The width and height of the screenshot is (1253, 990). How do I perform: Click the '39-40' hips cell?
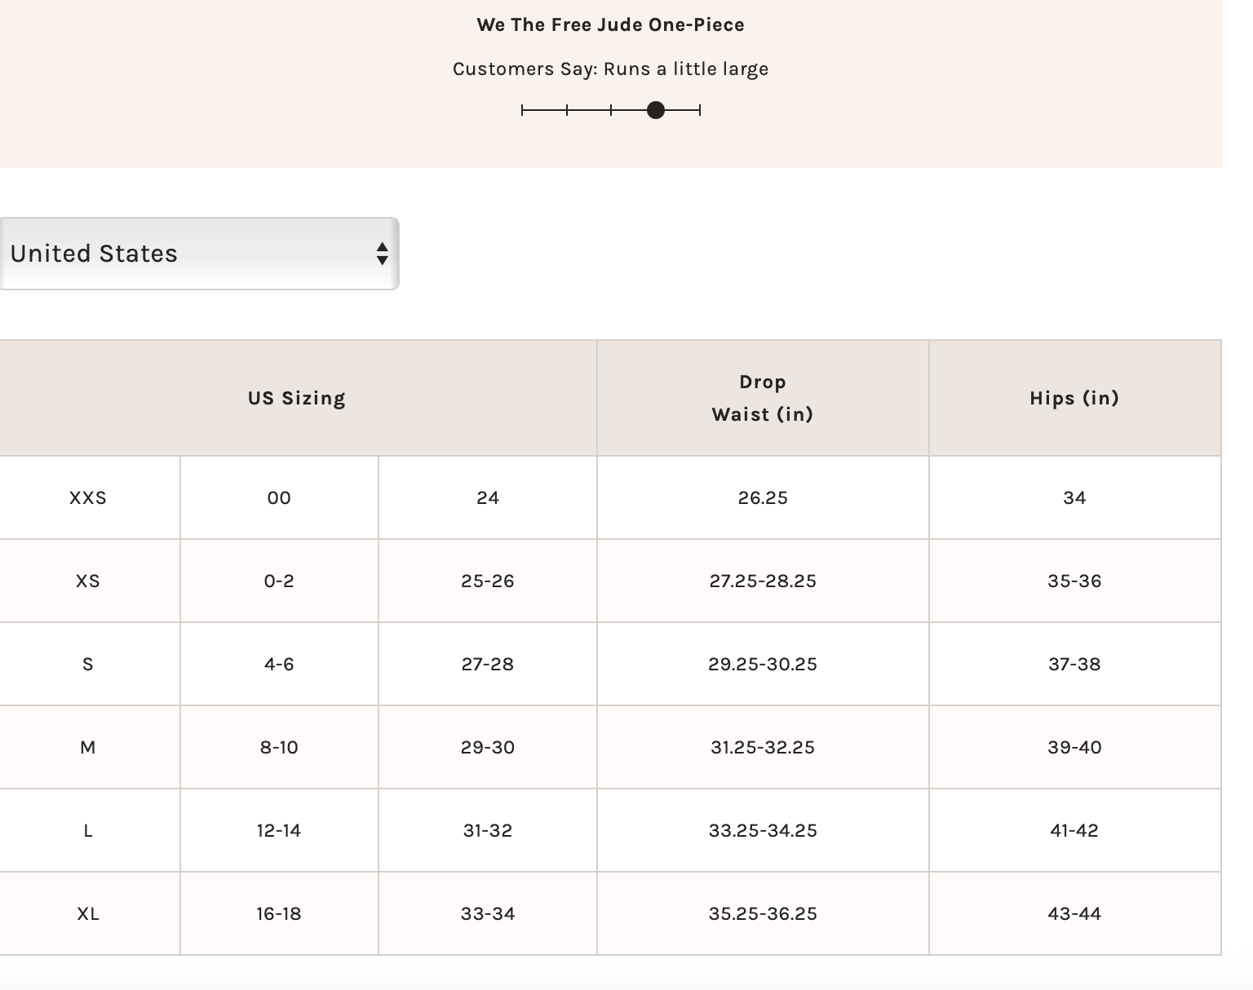coord(1074,747)
